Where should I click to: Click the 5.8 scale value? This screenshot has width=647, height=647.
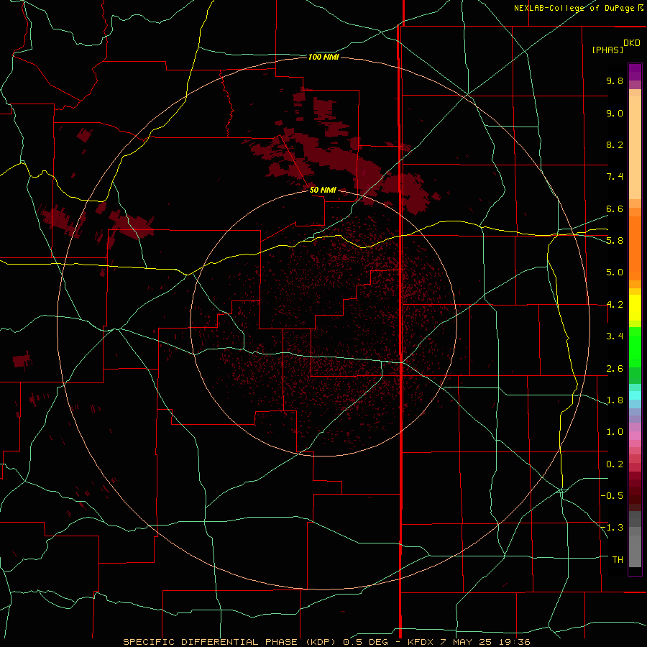pos(615,241)
